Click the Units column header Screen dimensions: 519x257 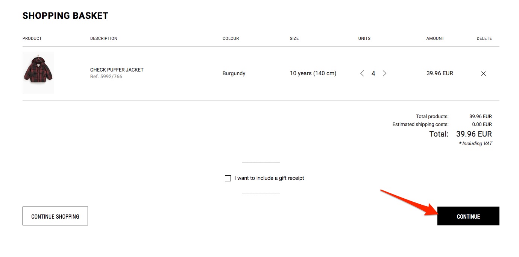tap(364, 38)
